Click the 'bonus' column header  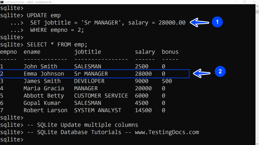(170, 52)
